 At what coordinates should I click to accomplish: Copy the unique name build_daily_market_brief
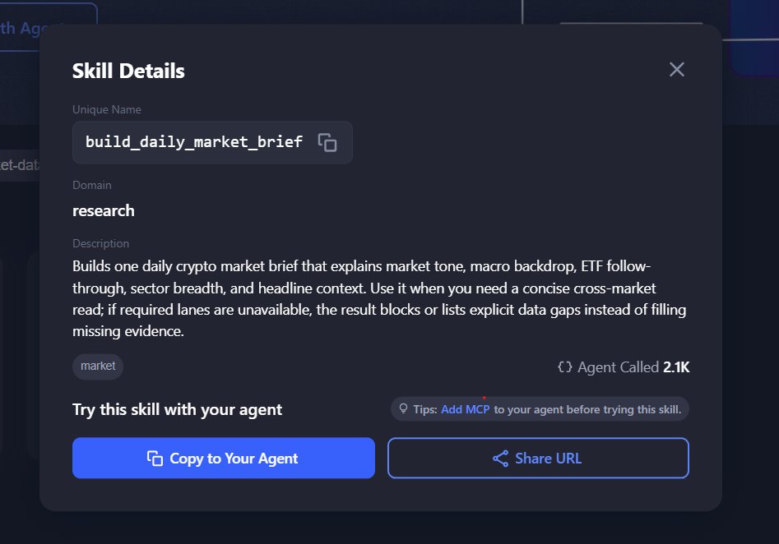pyautogui.click(x=327, y=142)
